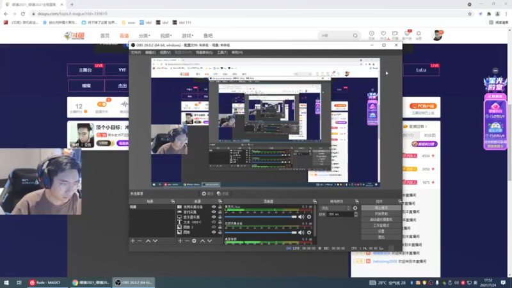Adjust the 麦克风/Aux volume slider
The width and height of the screenshot is (512, 288).
pyautogui.click(x=261, y=217)
